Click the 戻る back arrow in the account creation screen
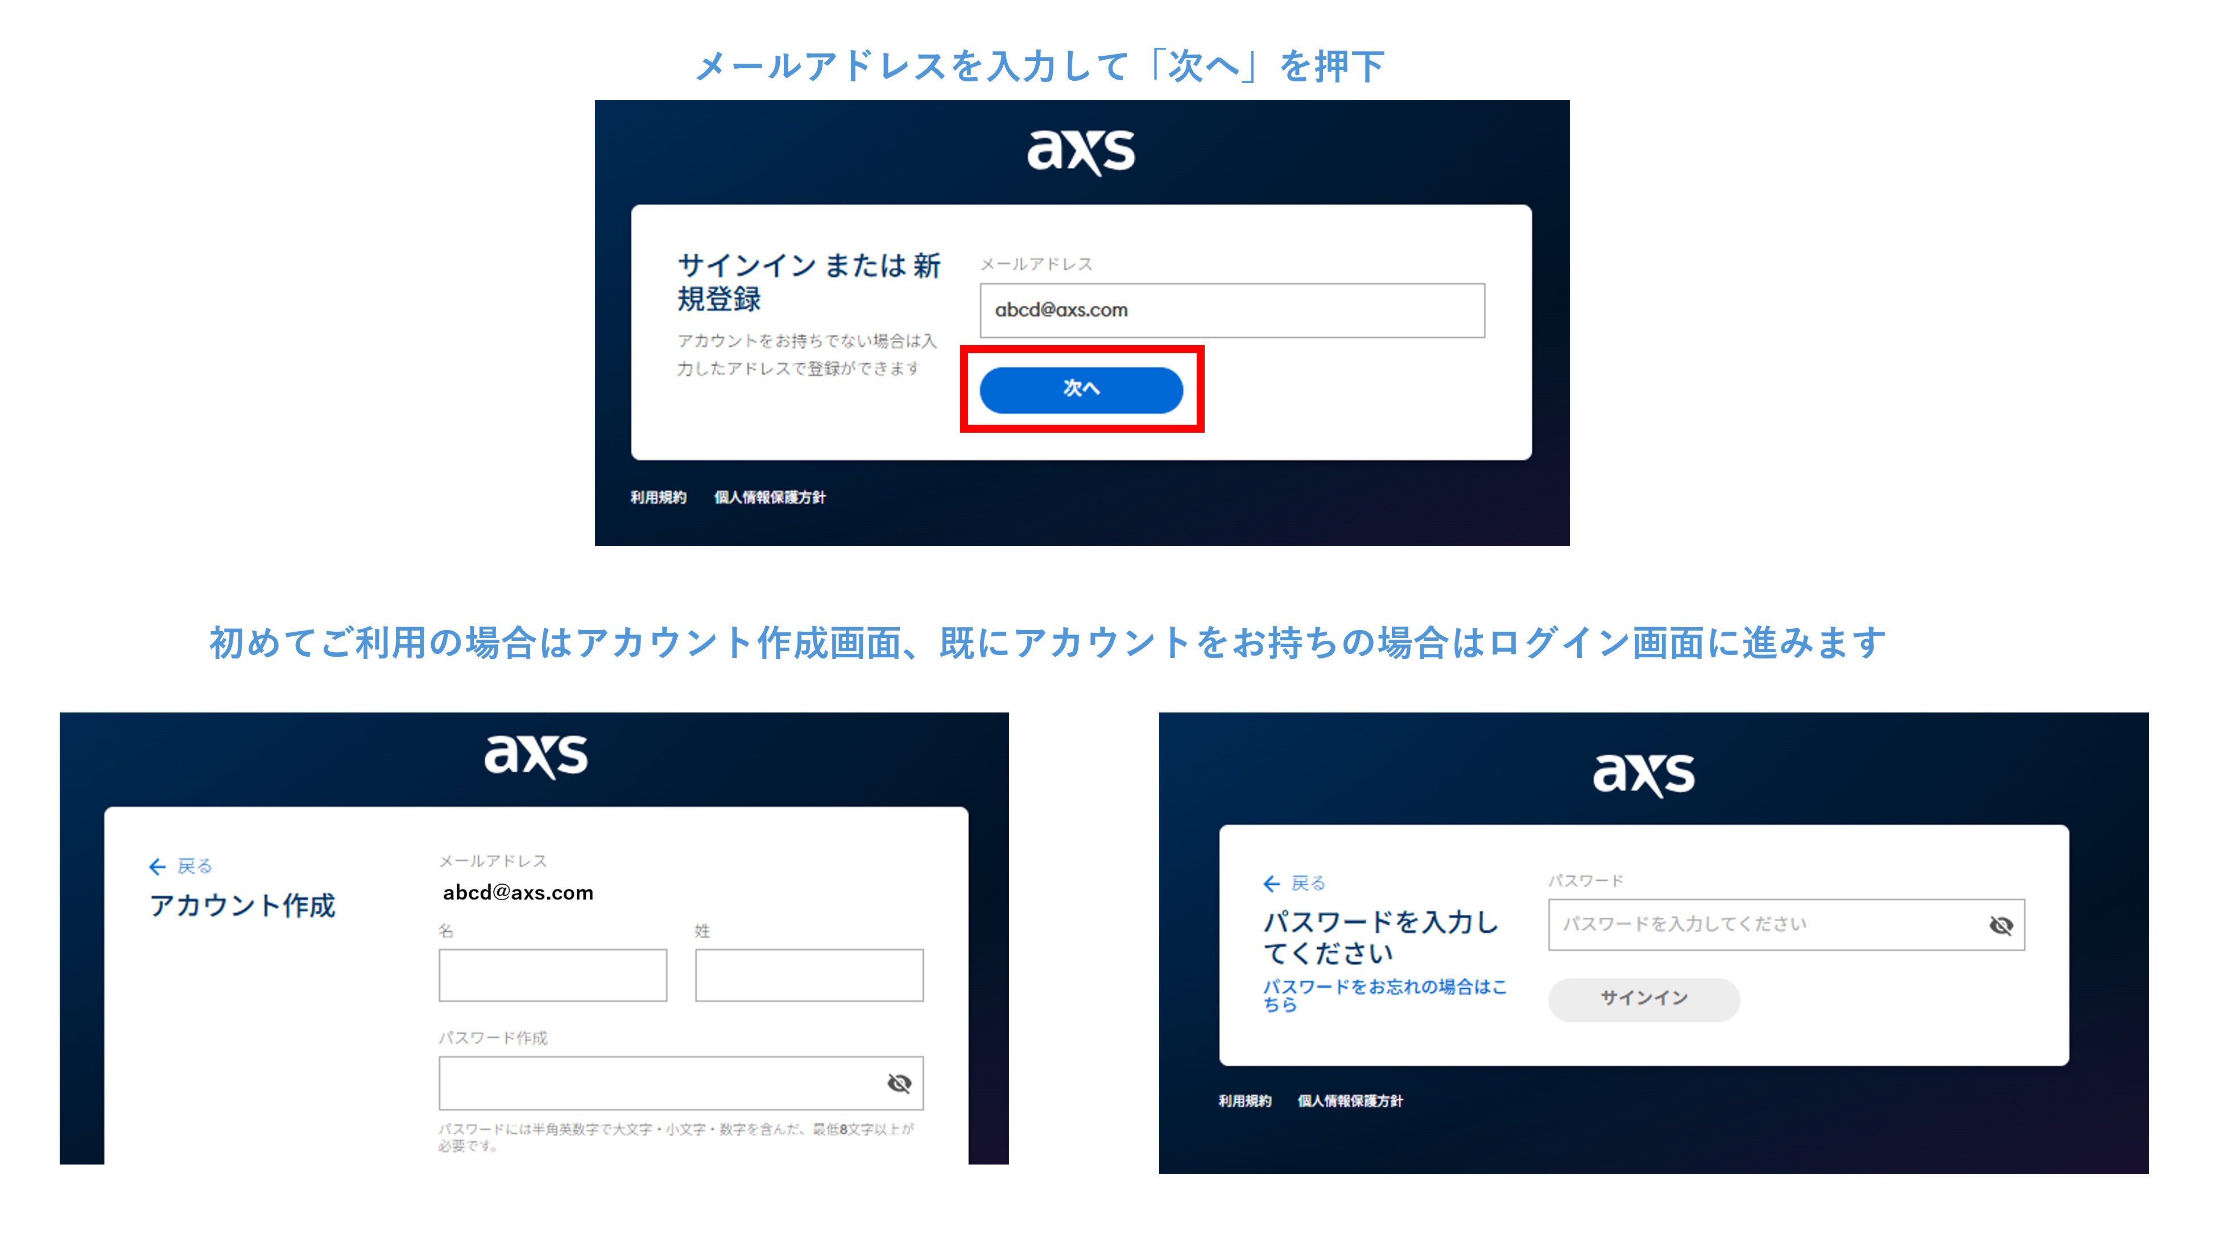 pyautogui.click(x=158, y=866)
